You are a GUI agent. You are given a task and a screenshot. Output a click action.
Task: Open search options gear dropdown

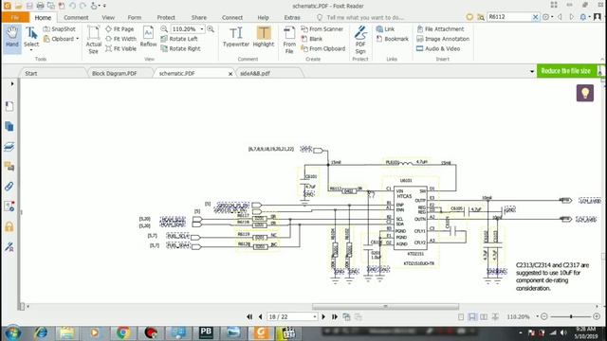(547, 17)
